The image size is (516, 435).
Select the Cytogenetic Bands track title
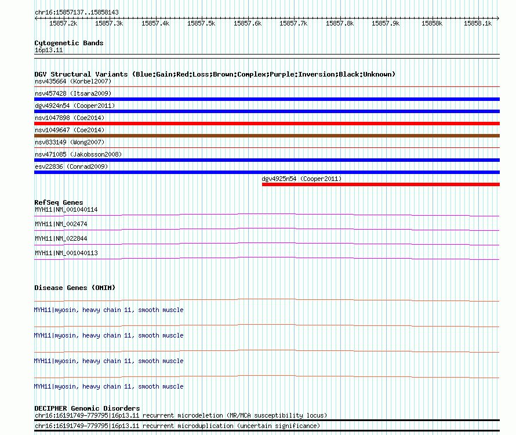69,43
